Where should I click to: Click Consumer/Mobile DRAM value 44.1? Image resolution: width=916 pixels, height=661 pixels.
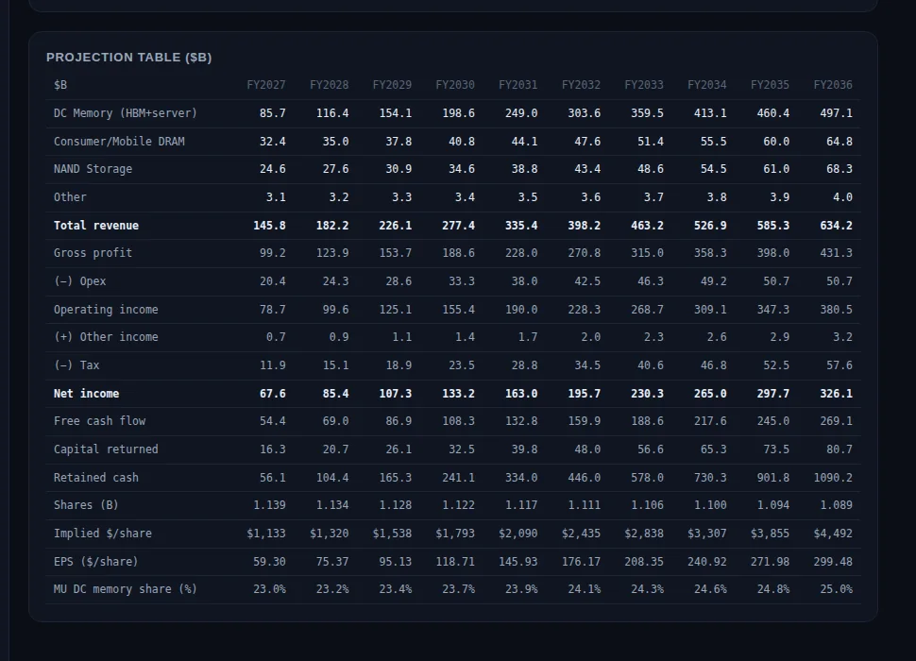pos(525,142)
